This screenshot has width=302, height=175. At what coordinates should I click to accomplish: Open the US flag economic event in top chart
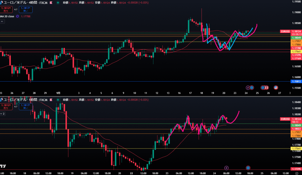[x=276, y=87]
